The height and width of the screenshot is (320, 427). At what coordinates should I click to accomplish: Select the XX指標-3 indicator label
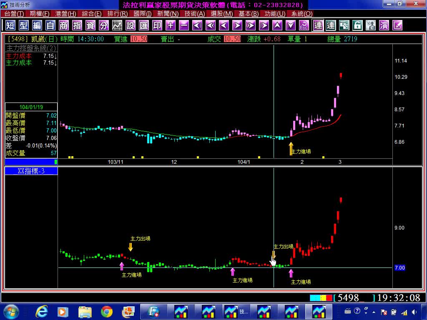point(31,171)
